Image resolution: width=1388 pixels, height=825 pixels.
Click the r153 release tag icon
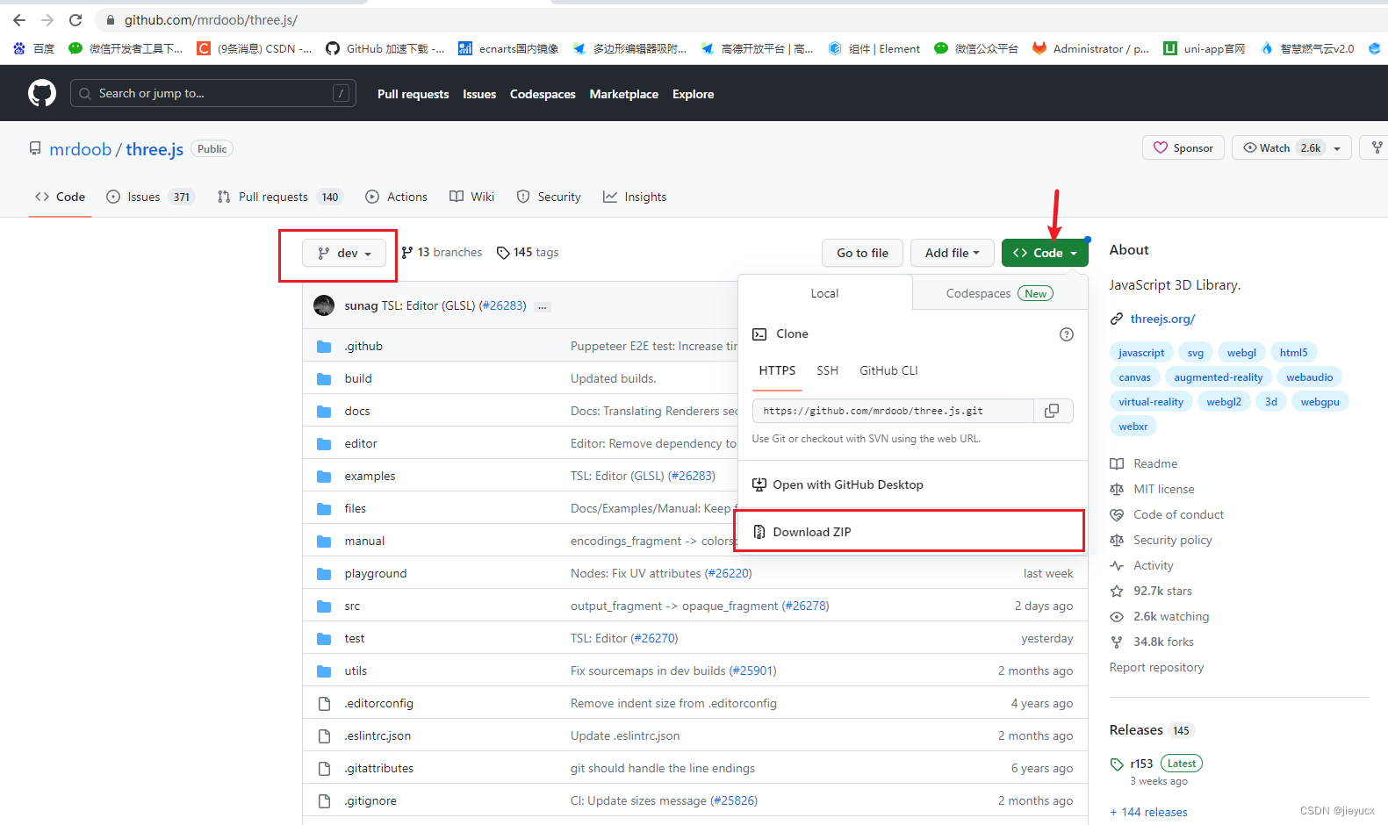click(1117, 764)
